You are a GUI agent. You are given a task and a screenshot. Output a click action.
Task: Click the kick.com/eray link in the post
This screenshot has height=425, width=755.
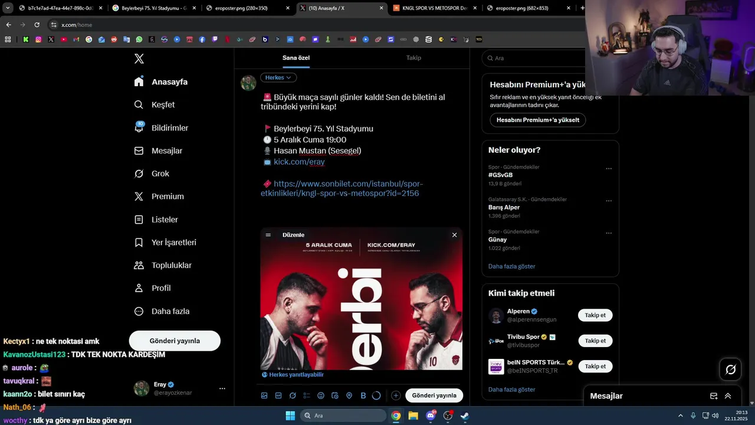299,162
